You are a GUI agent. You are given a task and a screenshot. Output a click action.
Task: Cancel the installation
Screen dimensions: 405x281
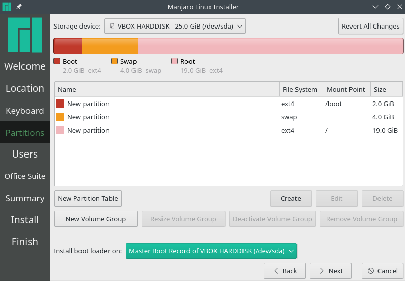383,271
